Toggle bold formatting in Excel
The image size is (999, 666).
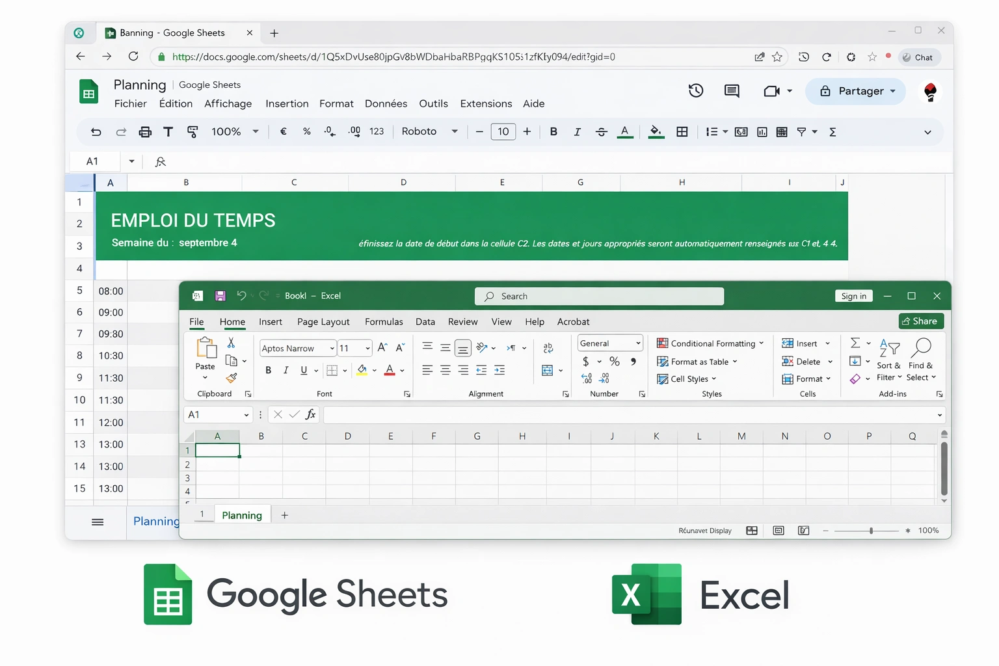[x=268, y=370]
